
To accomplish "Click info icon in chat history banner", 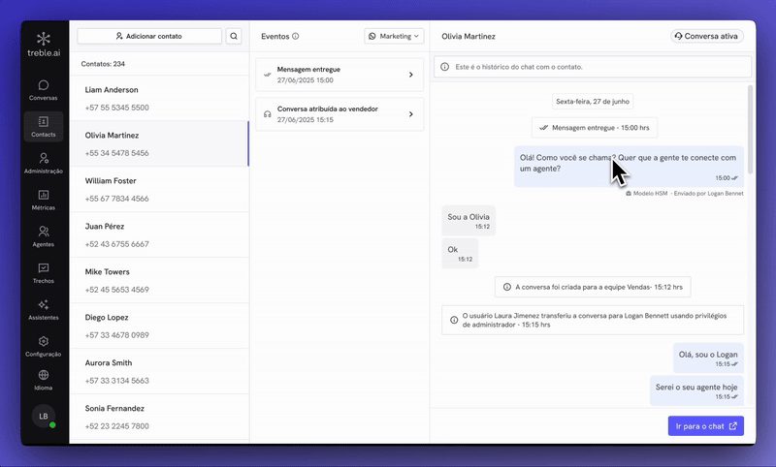I will 445,67.
